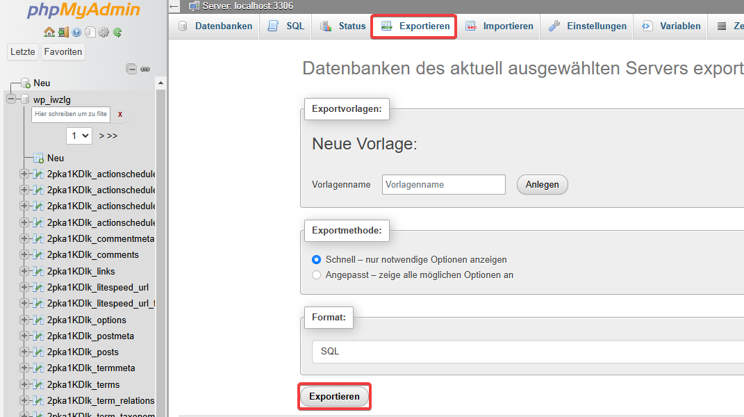Expand the 2pka1KDlk_comments table node
The image size is (744, 417).
point(24,254)
